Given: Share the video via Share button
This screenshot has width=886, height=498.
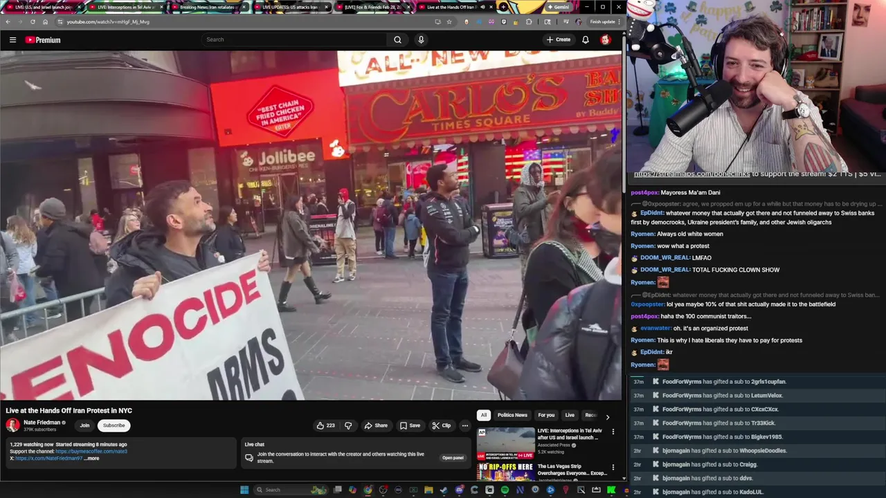Looking at the screenshot, I should click(376, 425).
